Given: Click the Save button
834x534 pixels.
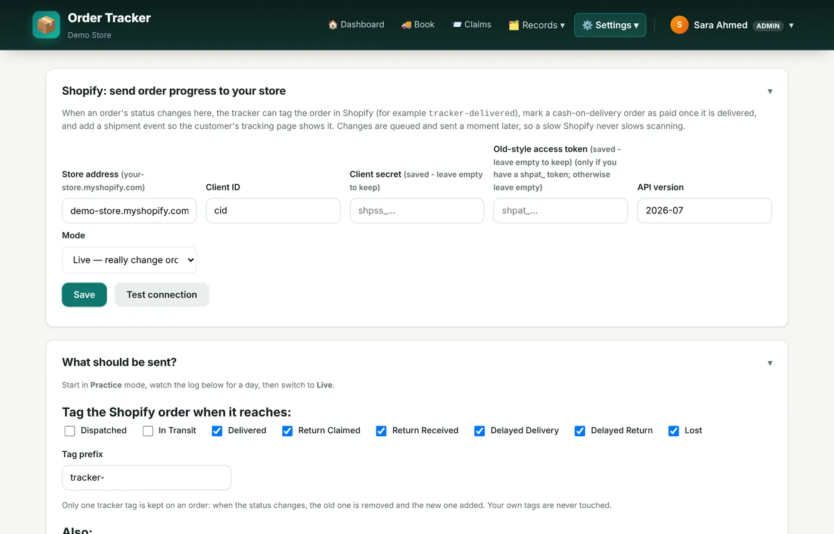Looking at the screenshot, I should click(84, 294).
